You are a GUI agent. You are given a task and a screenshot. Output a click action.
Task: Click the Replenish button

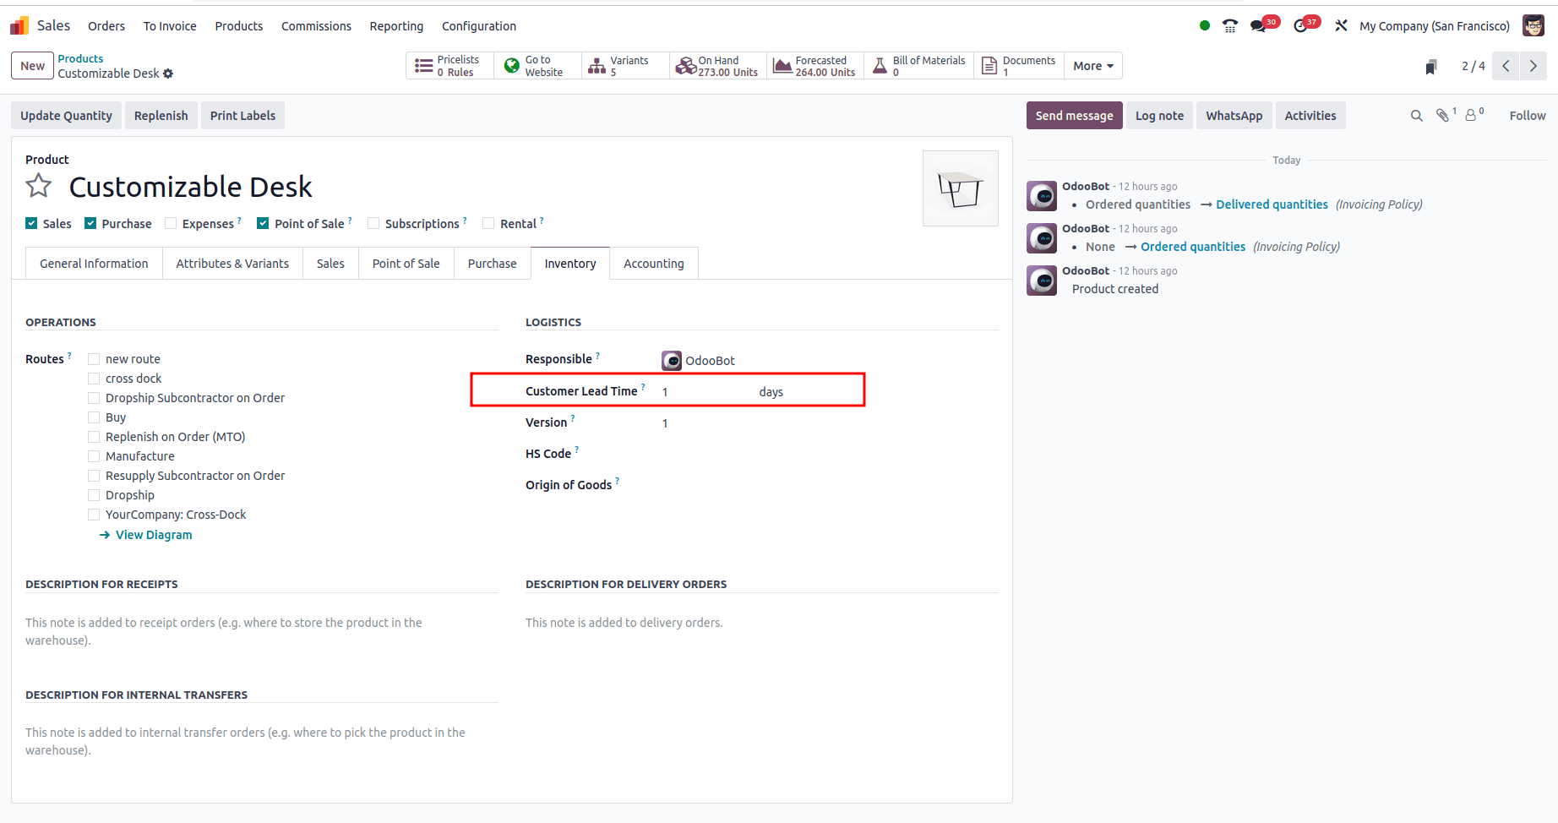click(x=161, y=116)
